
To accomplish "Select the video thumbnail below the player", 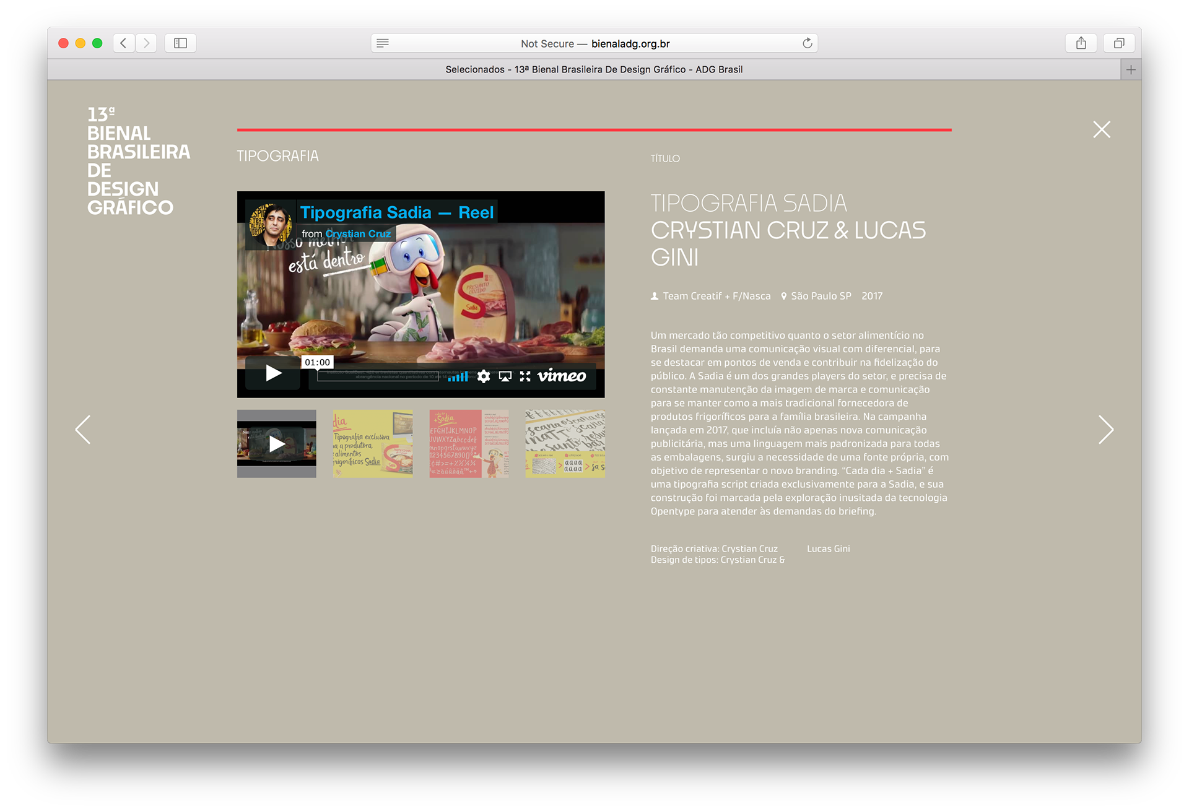I will [x=276, y=443].
